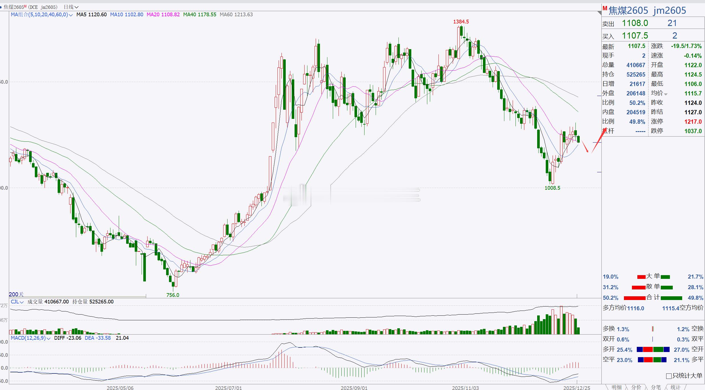Image resolution: width=705 pixels, height=390 pixels.
Task: Click the 1384.5 high price marker
Action: tap(461, 22)
